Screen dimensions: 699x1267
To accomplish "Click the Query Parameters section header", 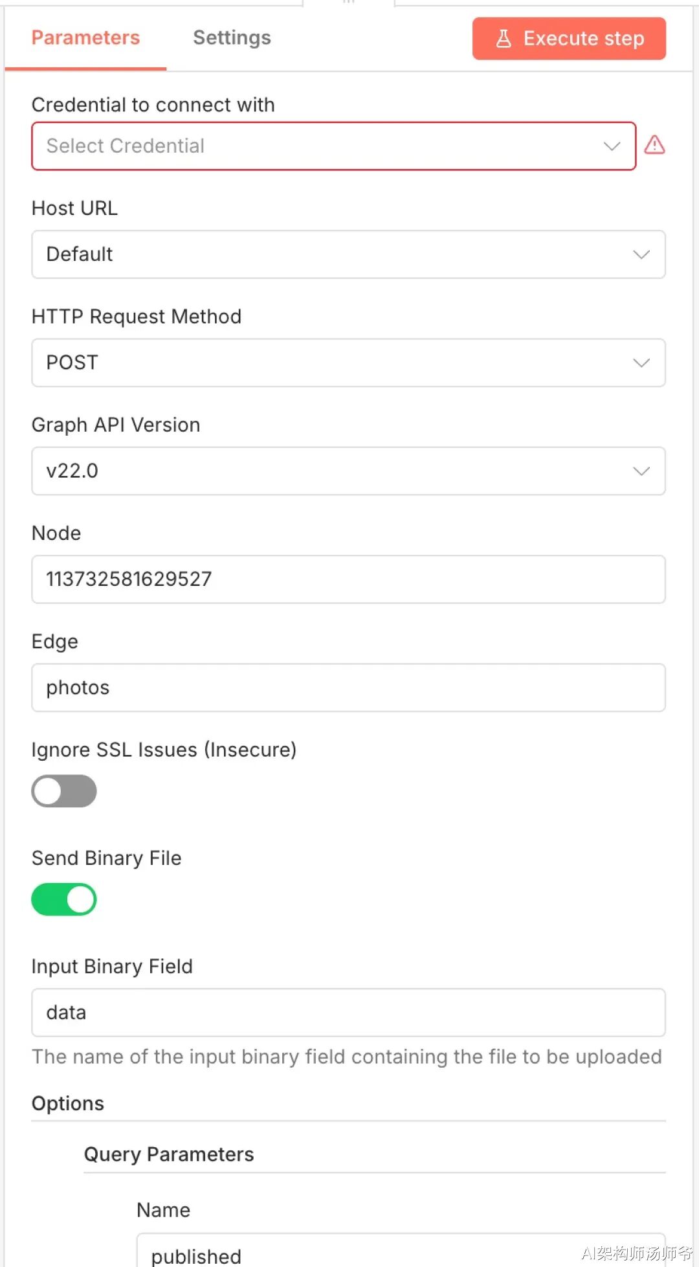I will [x=169, y=1154].
